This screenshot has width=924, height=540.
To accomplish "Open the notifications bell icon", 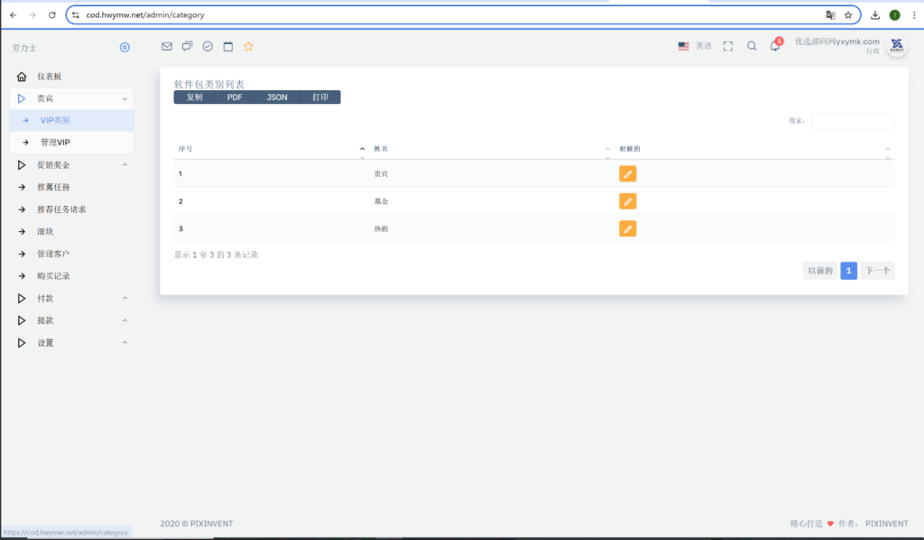I will point(775,46).
